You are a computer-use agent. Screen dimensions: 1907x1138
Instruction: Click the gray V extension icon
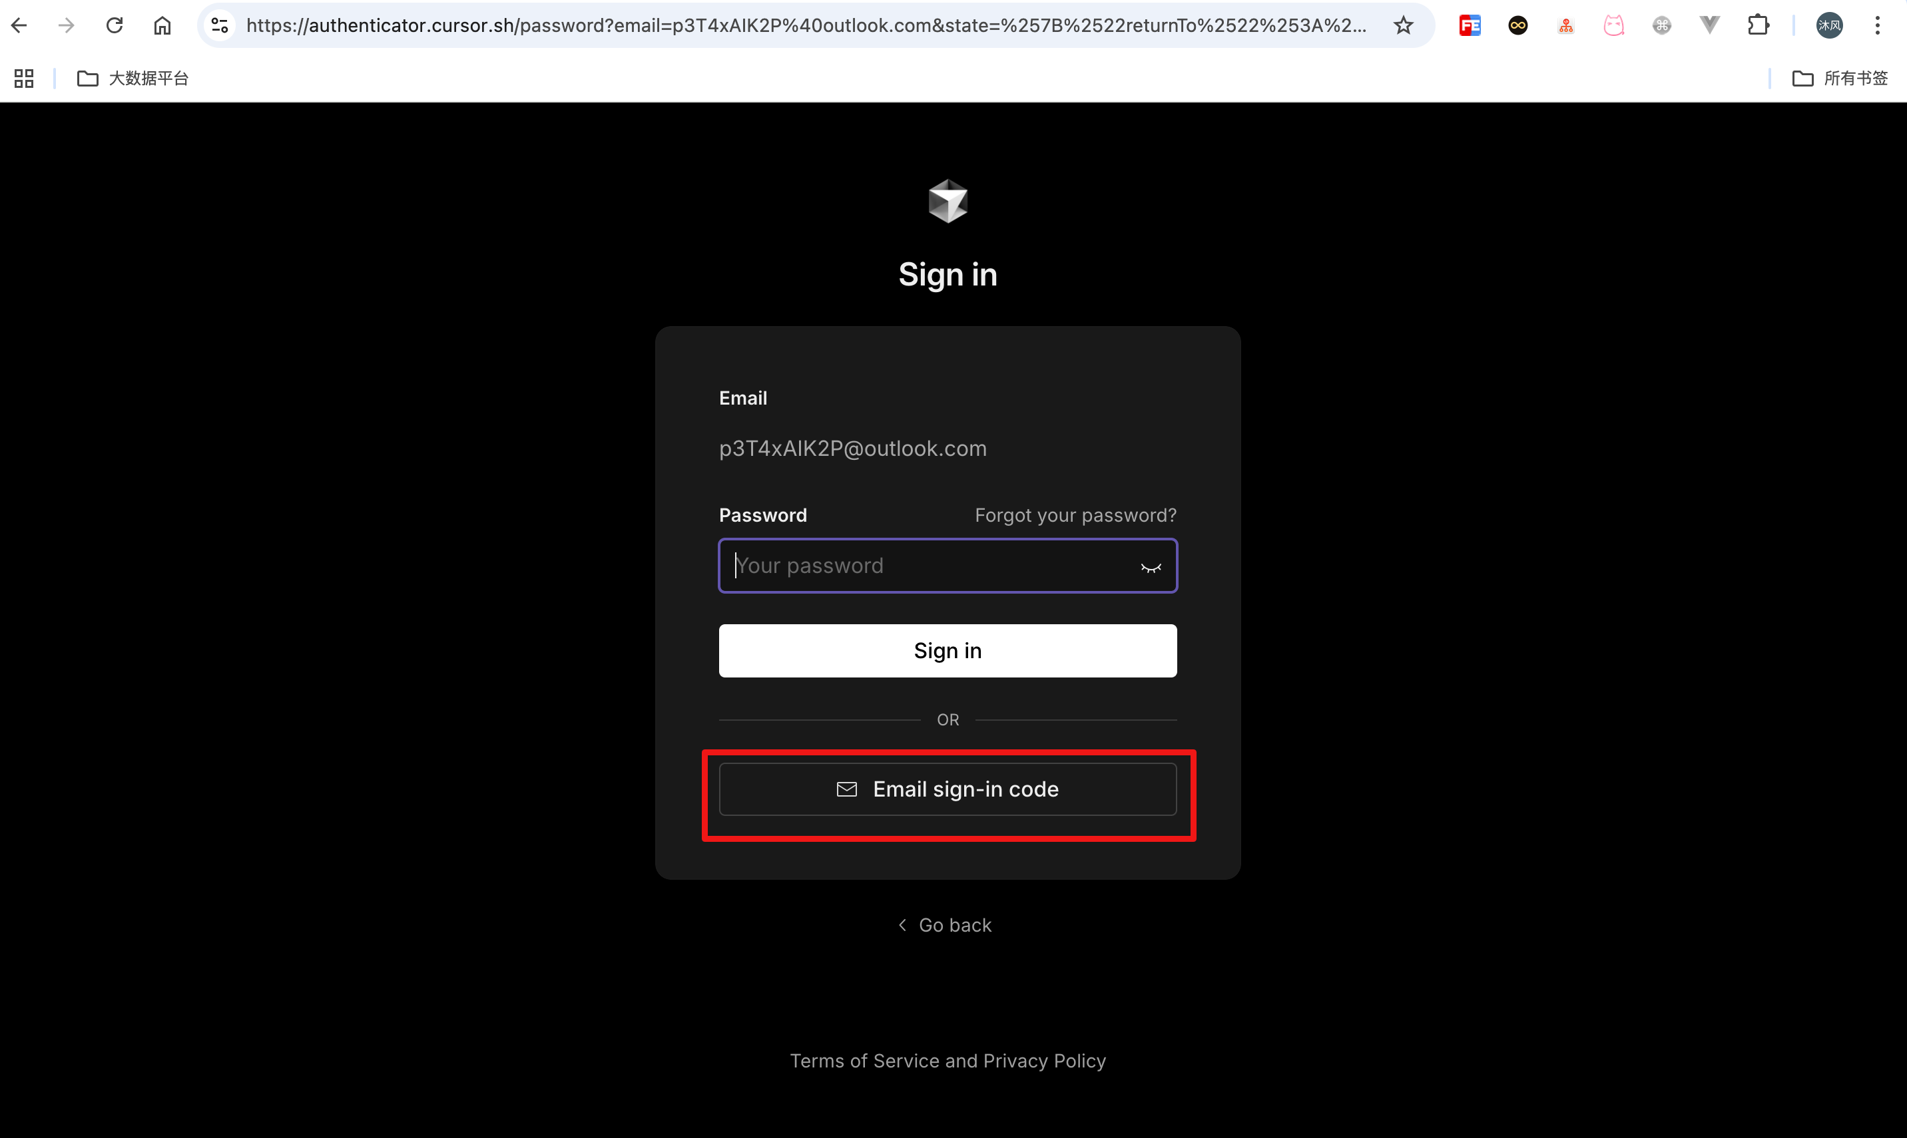coord(1709,25)
